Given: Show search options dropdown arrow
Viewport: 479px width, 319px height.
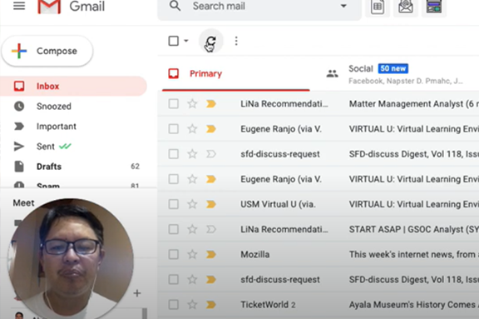Looking at the screenshot, I should (343, 6).
